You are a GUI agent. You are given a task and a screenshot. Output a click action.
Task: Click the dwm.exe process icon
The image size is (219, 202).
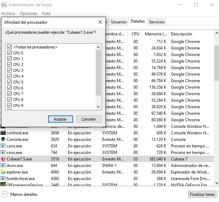[3, 166]
